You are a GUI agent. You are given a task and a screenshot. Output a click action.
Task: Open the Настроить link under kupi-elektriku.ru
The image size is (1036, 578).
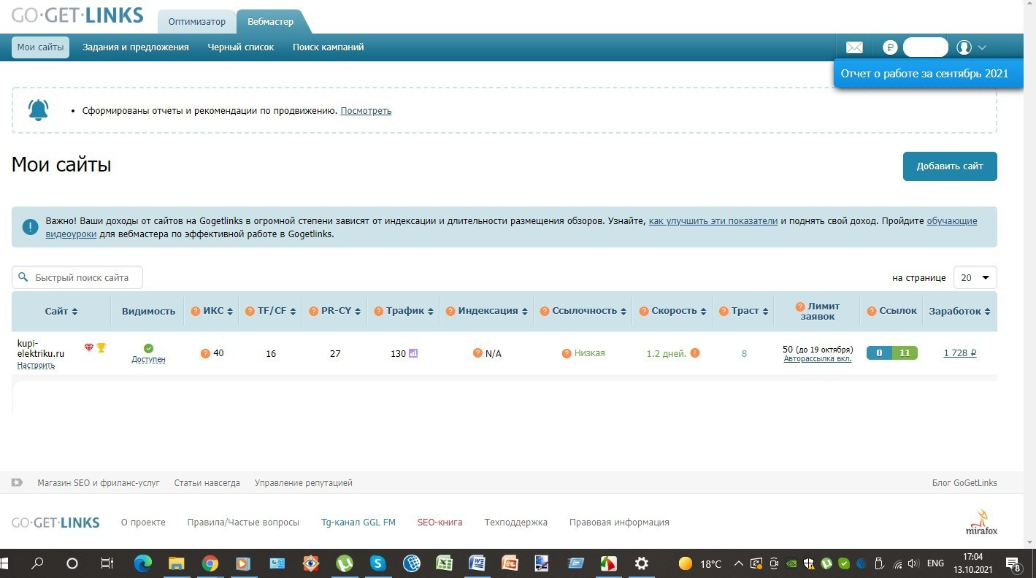36,366
